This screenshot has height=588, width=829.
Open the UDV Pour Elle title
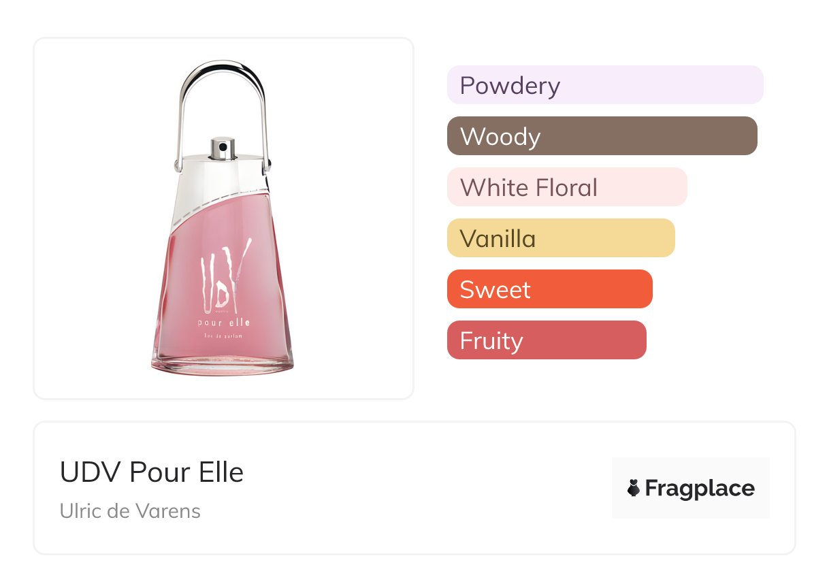coord(152,472)
